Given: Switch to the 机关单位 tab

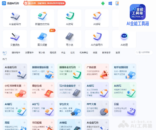Looking at the screenshot, I should coord(84,53).
